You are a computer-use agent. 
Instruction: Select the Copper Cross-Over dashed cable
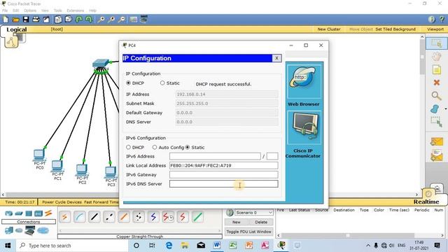[x=109, y=217]
